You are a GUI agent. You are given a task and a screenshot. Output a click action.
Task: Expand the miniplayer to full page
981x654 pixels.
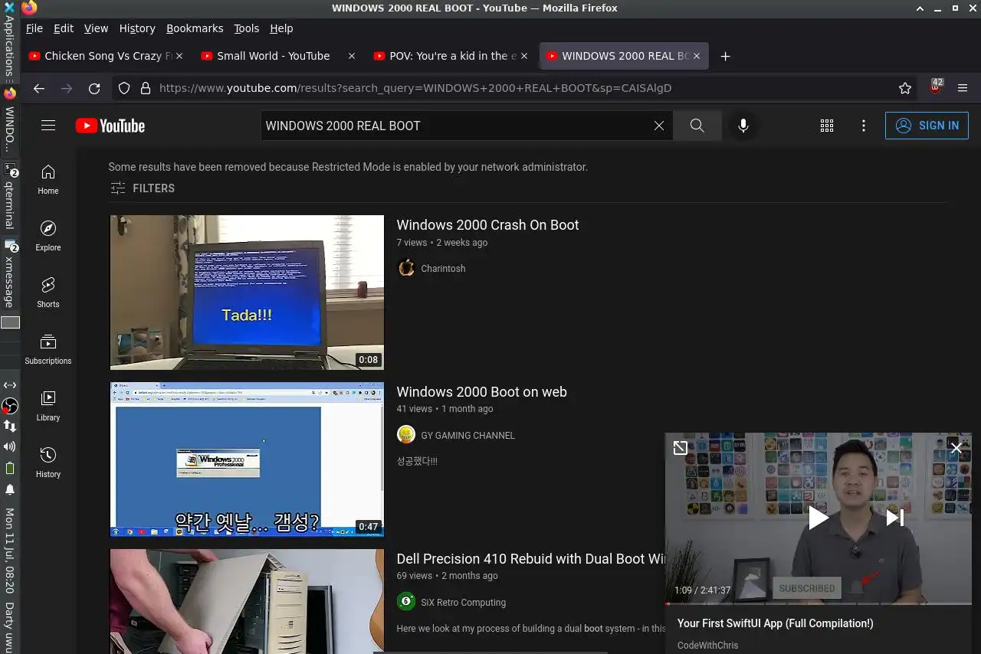coord(680,448)
